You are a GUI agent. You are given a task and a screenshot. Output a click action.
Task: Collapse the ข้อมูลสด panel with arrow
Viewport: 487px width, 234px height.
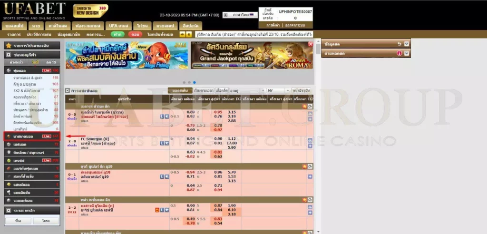point(407,44)
